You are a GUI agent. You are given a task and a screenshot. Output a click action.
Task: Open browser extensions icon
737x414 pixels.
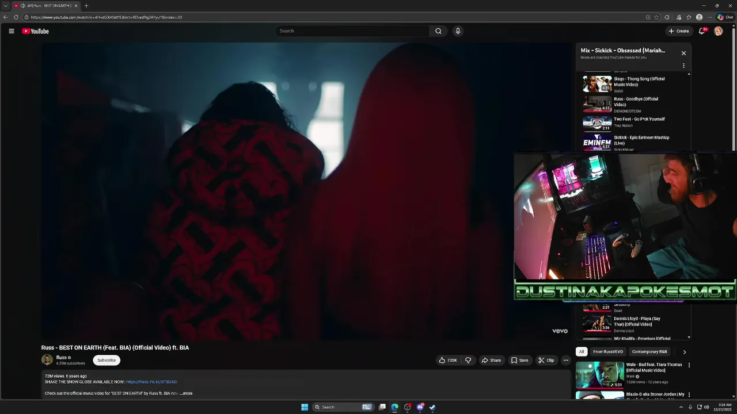pos(667,17)
